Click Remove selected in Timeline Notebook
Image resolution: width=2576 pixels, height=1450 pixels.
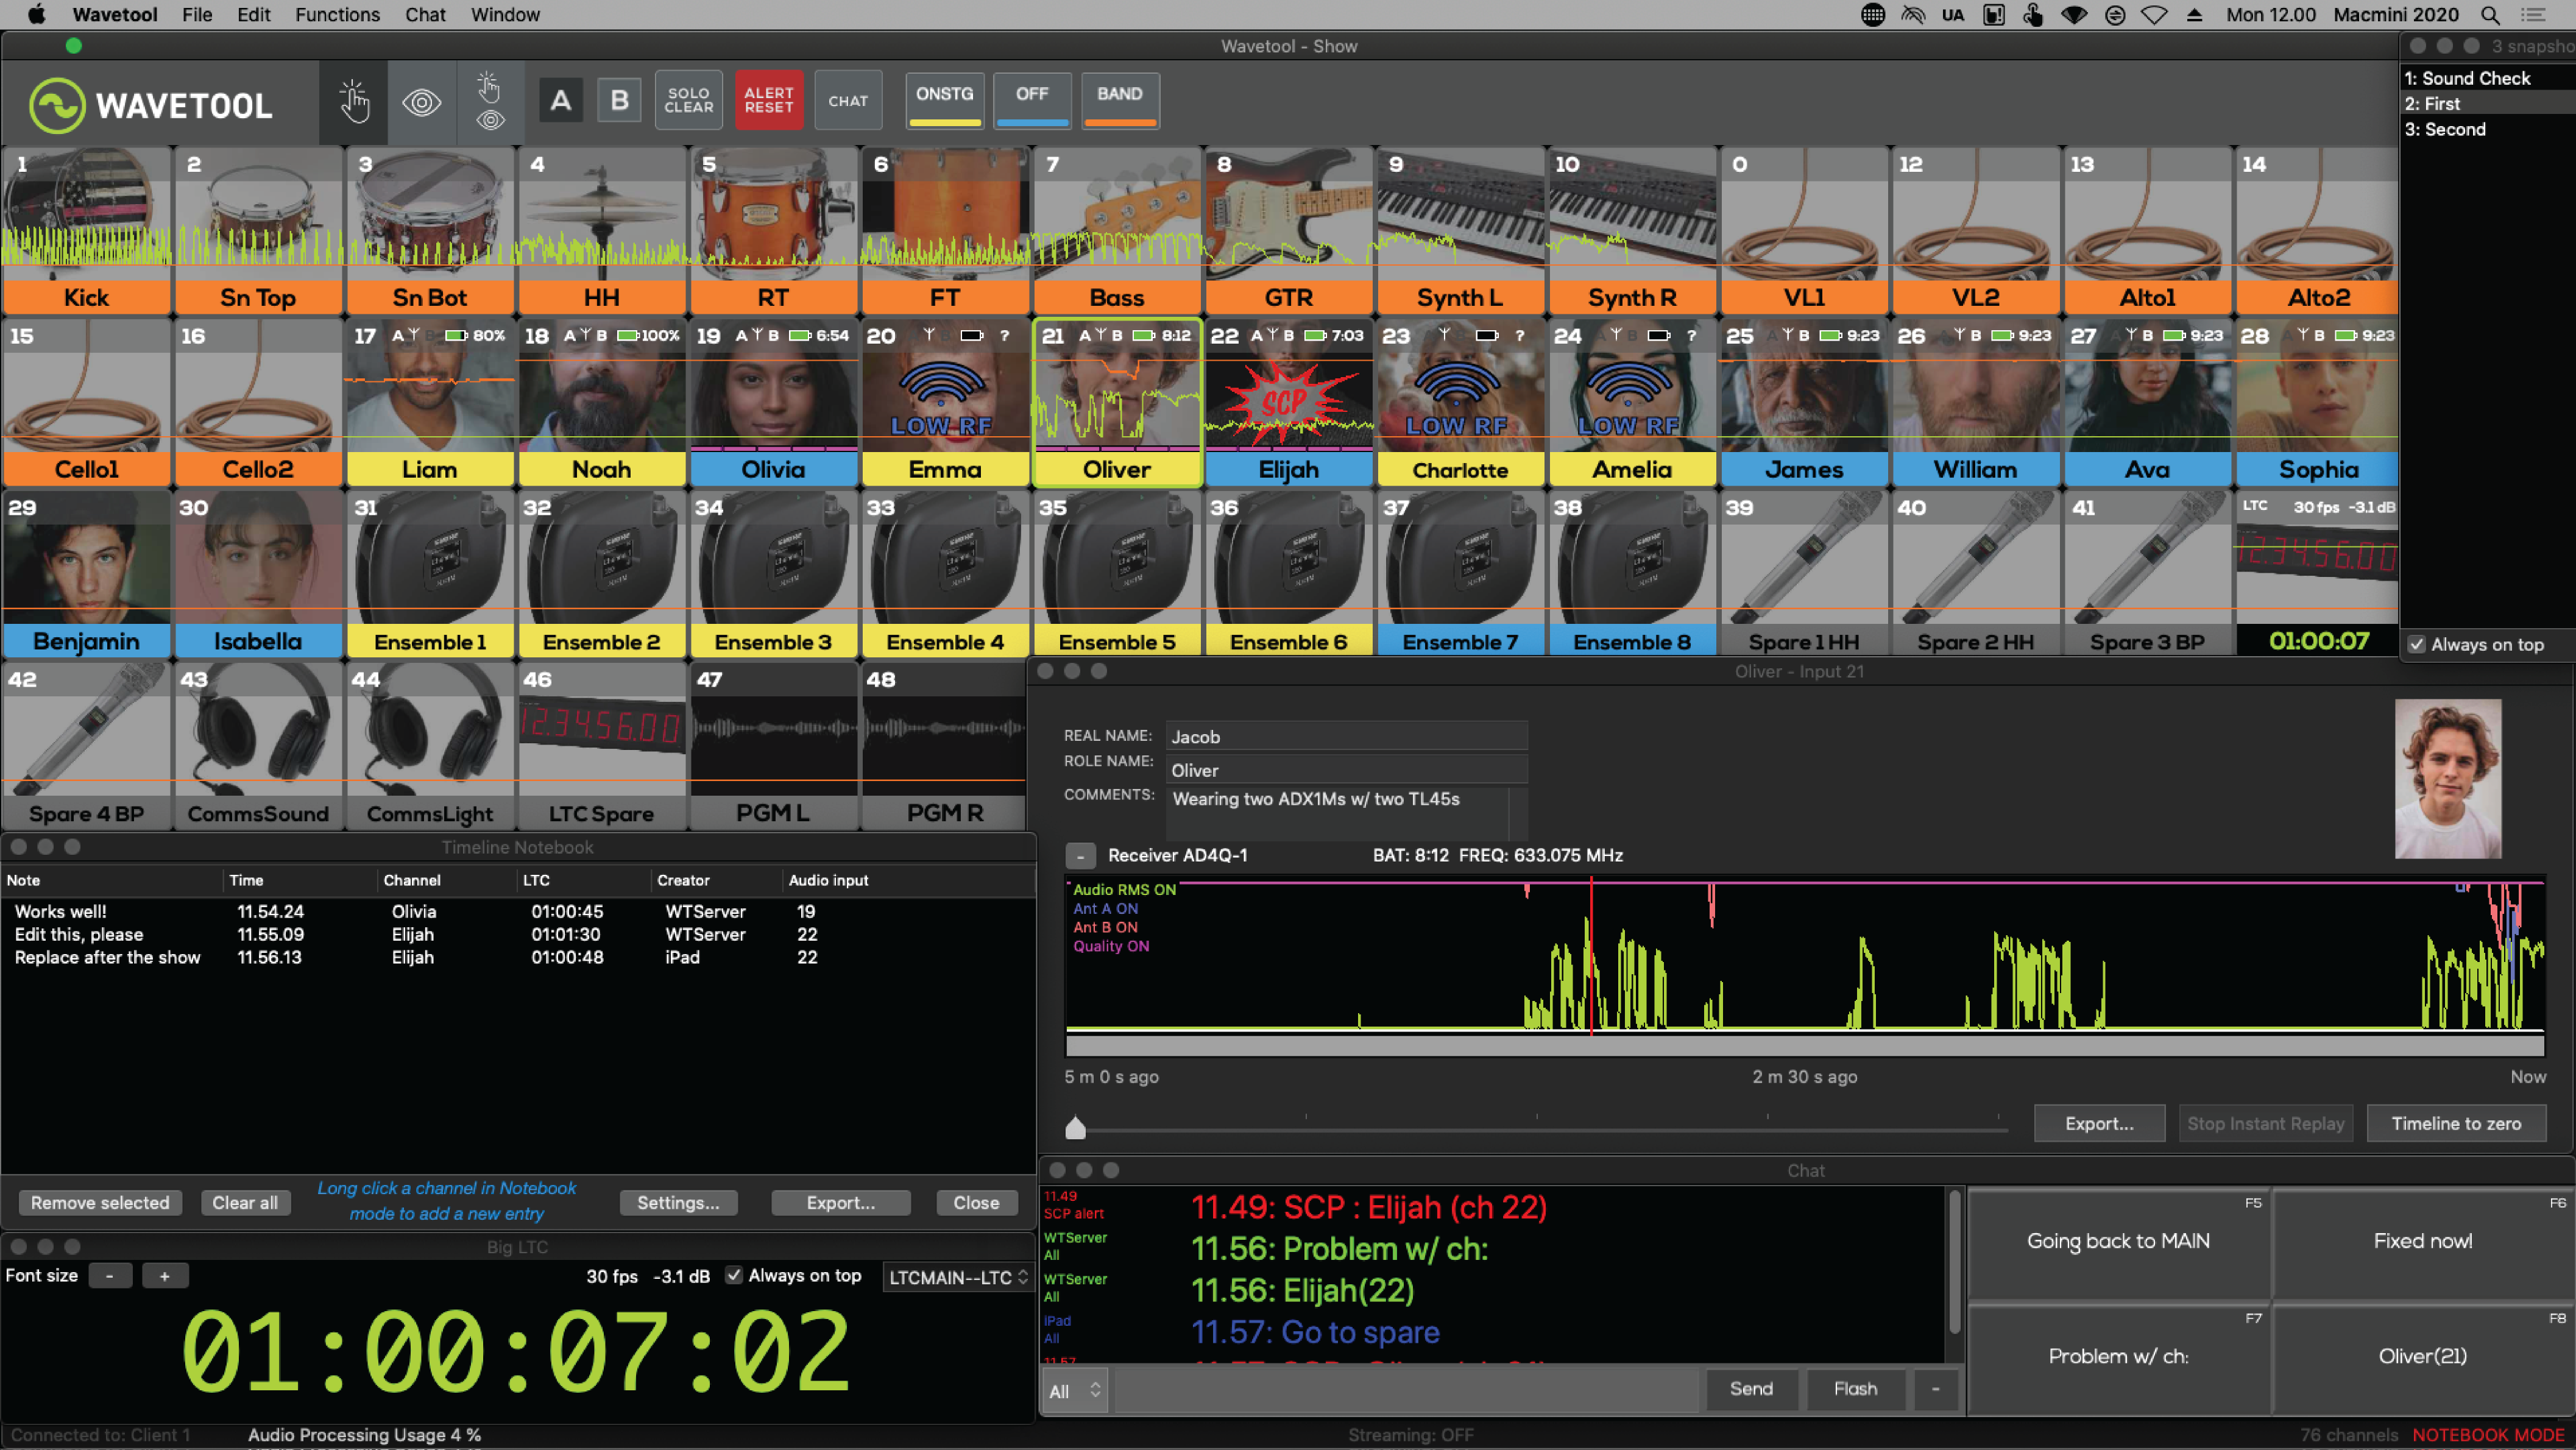click(x=100, y=1202)
